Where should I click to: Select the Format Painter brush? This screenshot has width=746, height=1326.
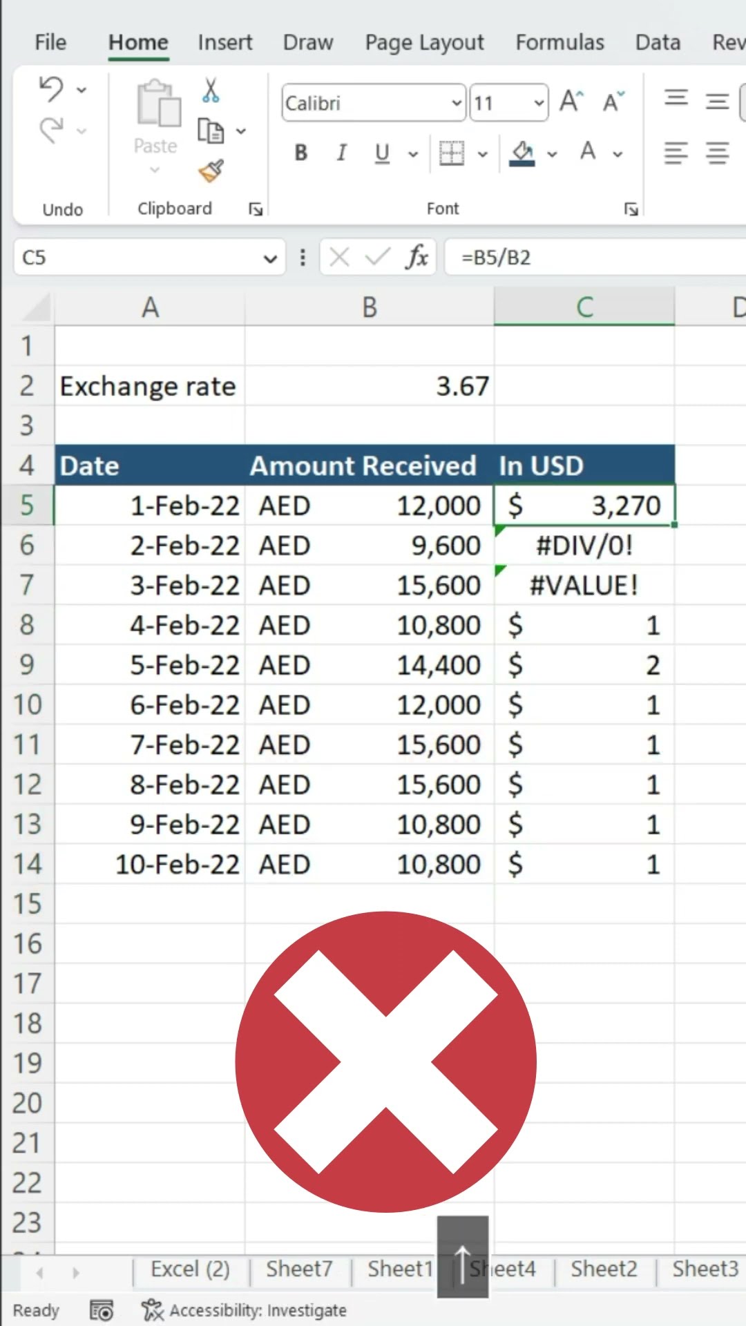211,171
